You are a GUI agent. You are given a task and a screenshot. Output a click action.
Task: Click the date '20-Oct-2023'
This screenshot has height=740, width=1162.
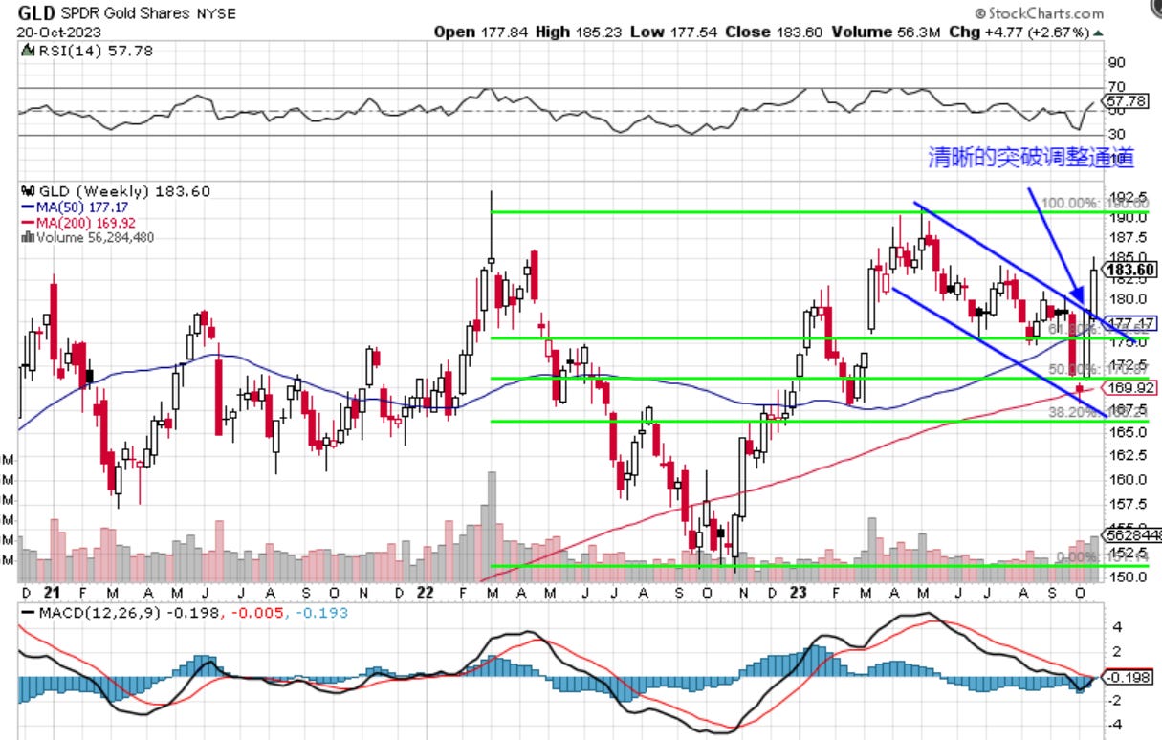[x=56, y=32]
